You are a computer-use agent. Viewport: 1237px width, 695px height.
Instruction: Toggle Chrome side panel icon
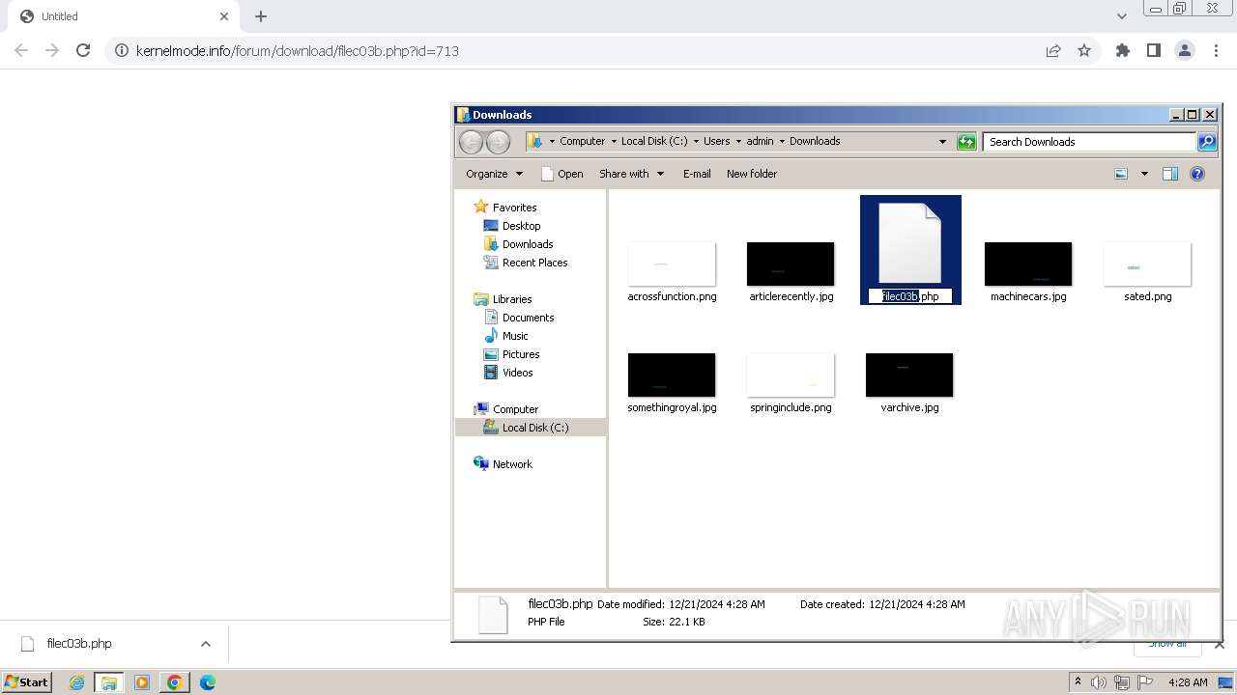[1154, 50]
